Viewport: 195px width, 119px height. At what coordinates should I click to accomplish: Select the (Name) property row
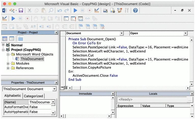(27, 102)
